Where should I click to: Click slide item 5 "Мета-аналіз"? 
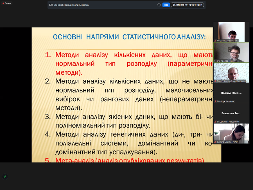coord(125,160)
